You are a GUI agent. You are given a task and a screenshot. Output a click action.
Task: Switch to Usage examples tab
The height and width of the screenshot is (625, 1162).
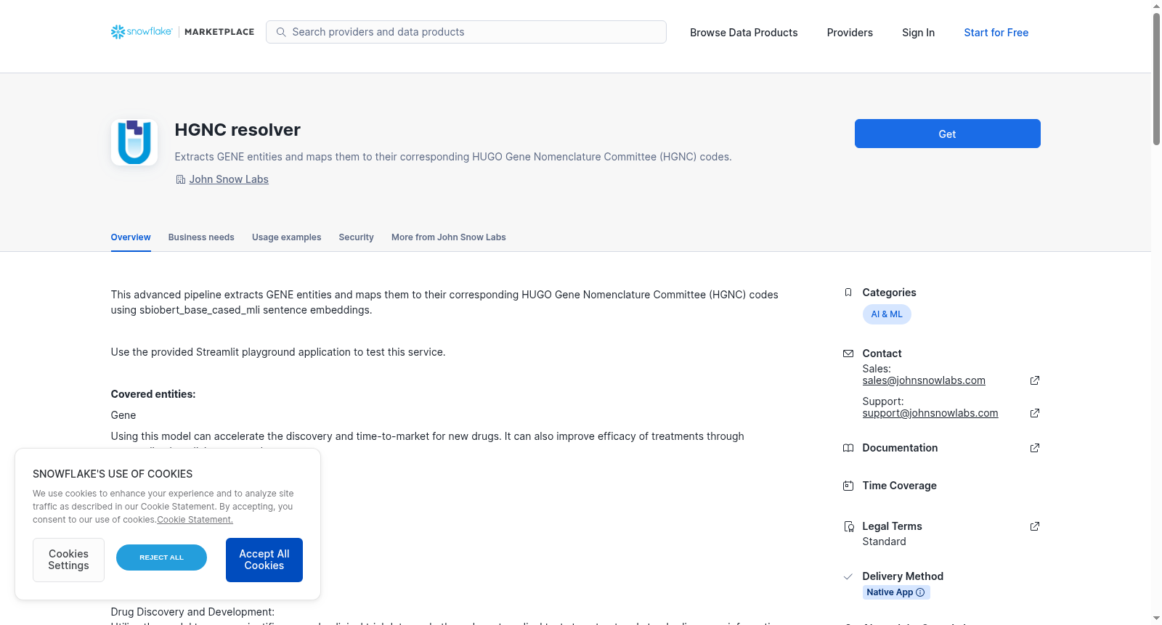point(286,237)
